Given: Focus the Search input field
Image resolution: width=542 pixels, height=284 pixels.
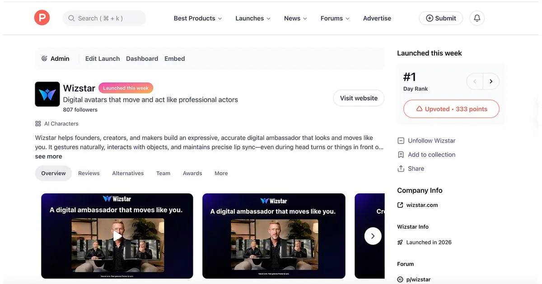Looking at the screenshot, I should point(104,18).
